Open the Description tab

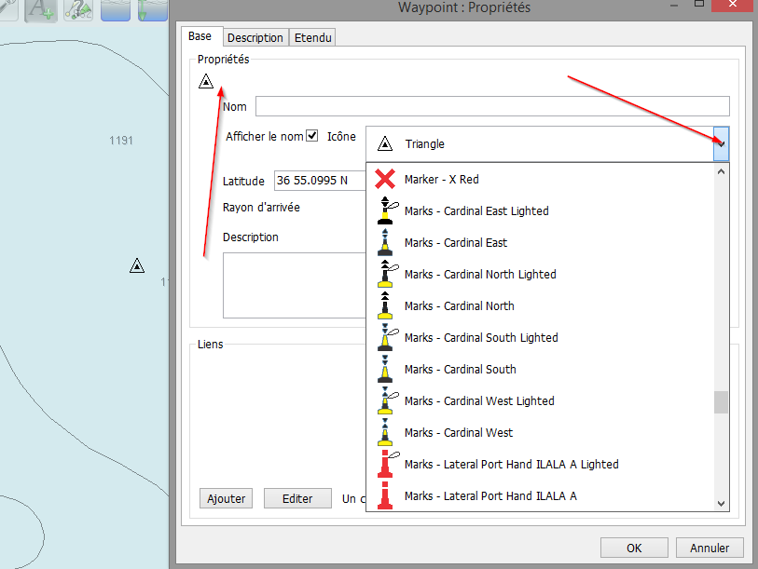pos(255,37)
